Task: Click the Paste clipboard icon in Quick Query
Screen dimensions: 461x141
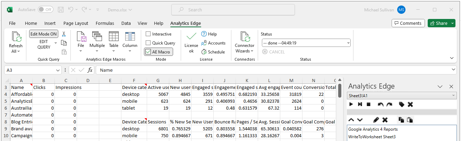Action: tap(64, 52)
